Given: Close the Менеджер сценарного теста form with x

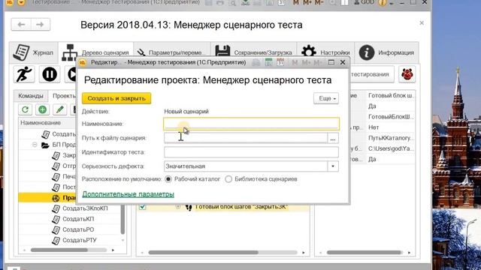Looking at the screenshot, I should tap(422, 23).
